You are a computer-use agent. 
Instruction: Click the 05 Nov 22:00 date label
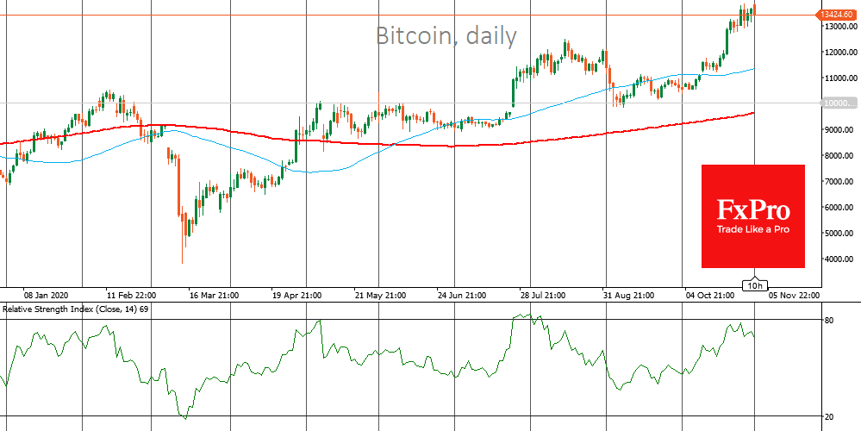[x=792, y=294]
